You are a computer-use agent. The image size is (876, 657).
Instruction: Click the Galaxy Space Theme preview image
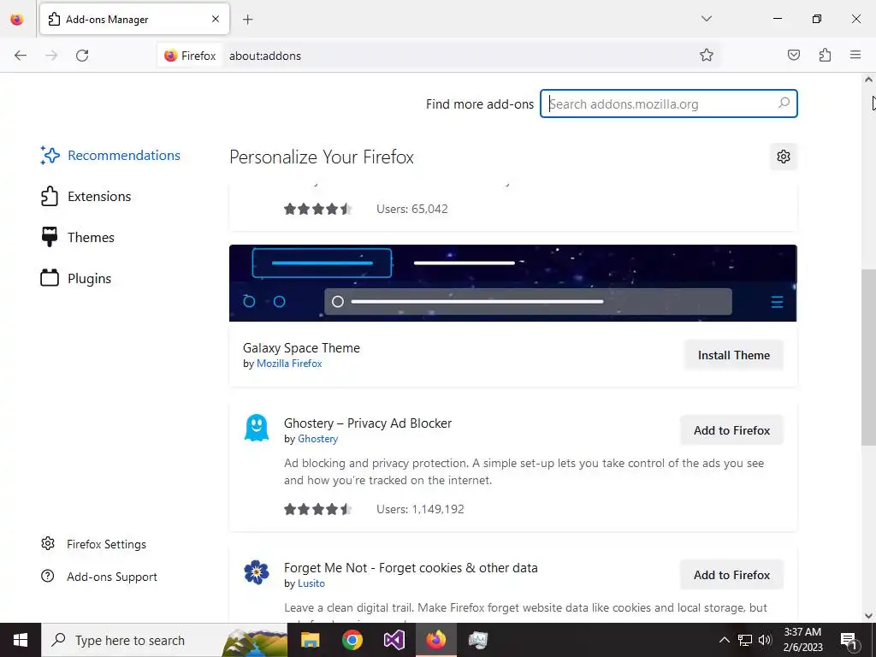[x=513, y=282]
